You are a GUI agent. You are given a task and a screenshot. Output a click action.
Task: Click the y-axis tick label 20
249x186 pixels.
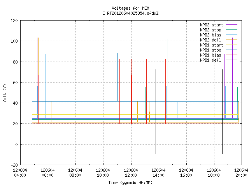tap(15, 124)
